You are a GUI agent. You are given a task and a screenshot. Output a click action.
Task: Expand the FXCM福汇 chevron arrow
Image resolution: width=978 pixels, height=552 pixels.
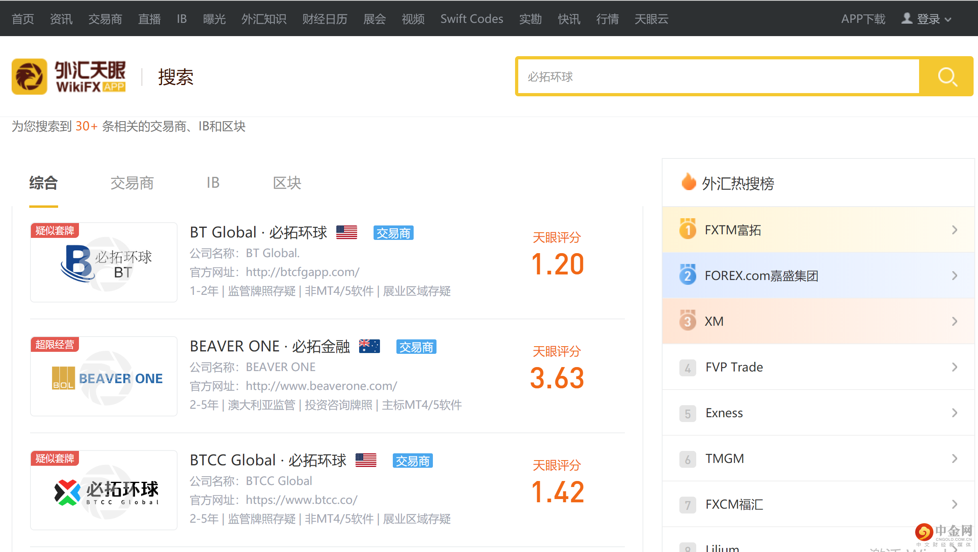coord(955,504)
